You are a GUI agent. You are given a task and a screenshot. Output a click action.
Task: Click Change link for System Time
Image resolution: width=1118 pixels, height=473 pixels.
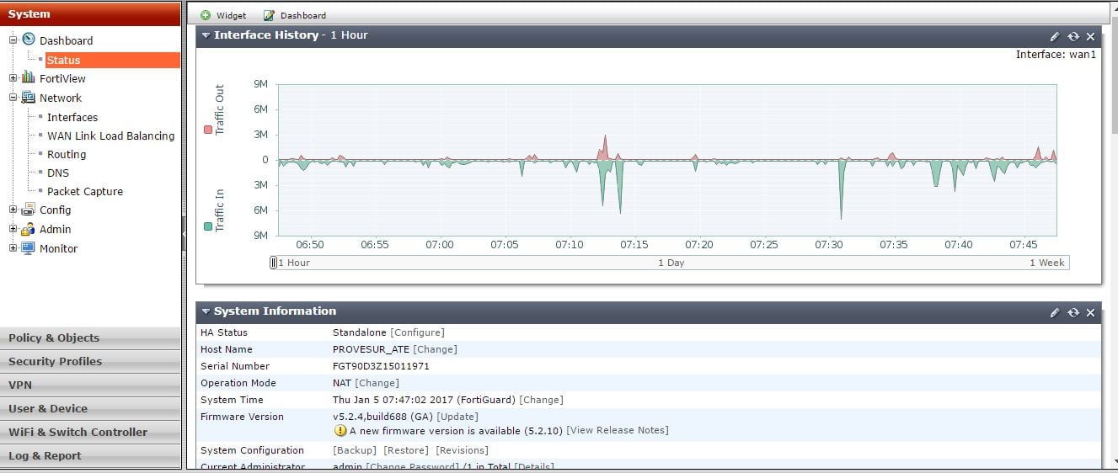tap(541, 400)
